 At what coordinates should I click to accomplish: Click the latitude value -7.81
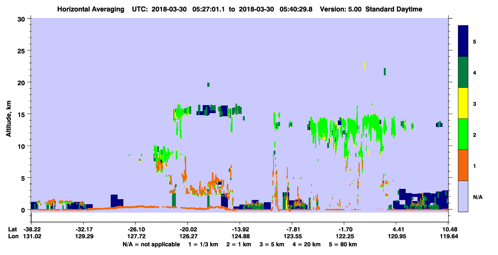pos(292,229)
